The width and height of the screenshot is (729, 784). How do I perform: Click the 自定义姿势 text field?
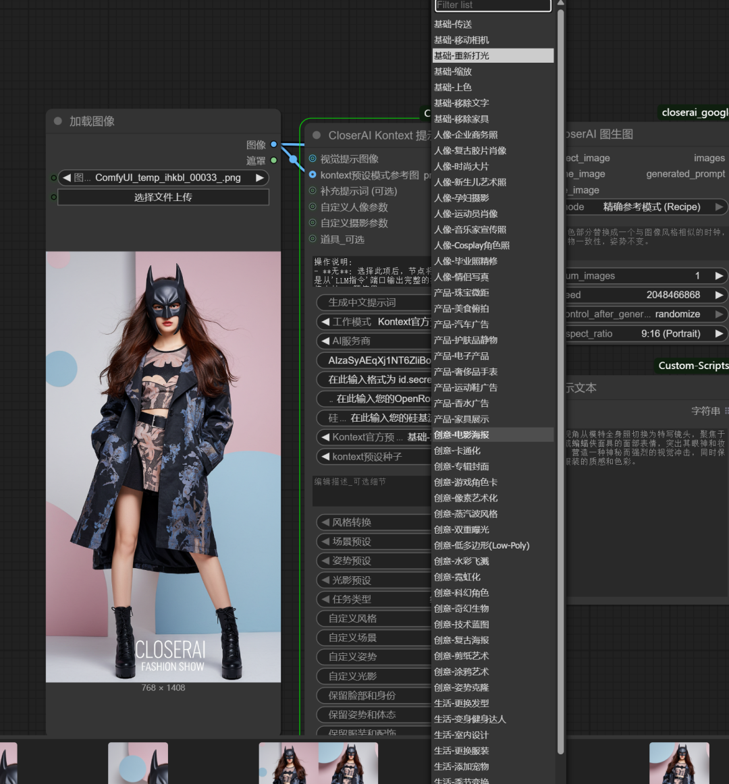click(374, 657)
